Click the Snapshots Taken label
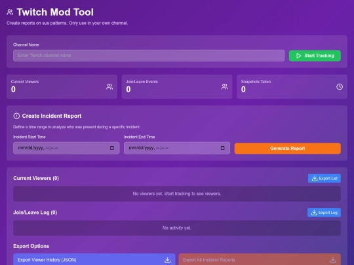The width and height of the screenshot is (354, 265). pyautogui.click(x=256, y=82)
